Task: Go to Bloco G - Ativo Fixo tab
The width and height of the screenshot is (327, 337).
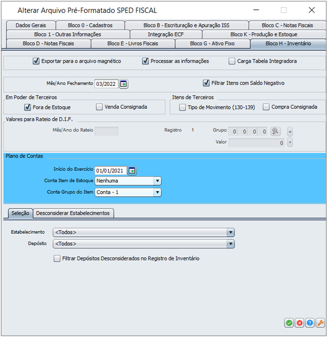Action: click(x=213, y=43)
